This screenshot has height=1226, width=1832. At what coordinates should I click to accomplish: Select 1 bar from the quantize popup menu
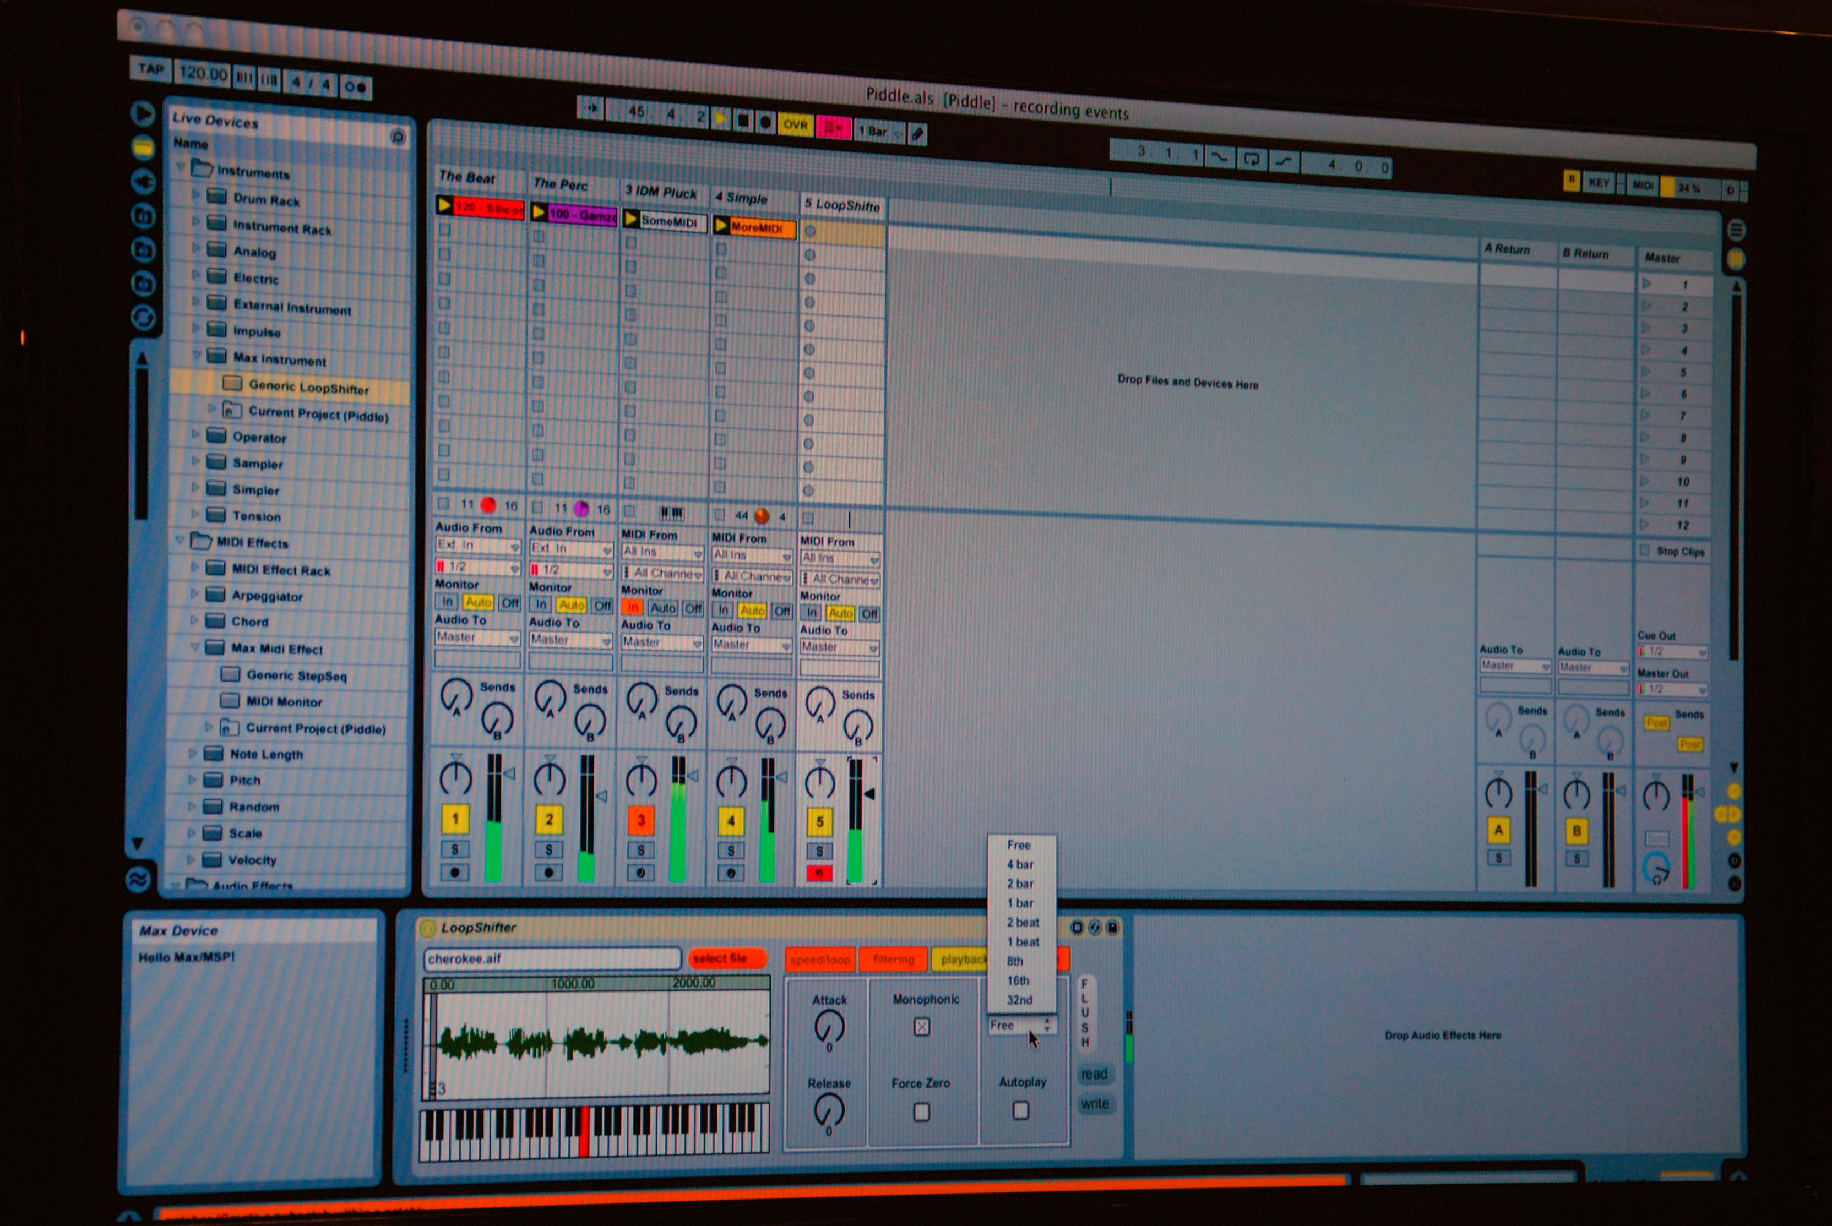[1020, 903]
